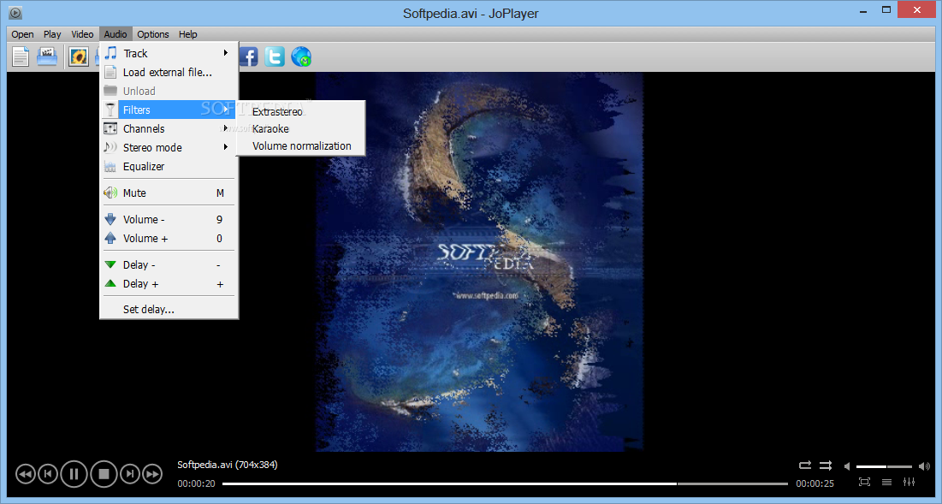Expand the Filters submenu entry
Screen dimensions: 942x504
coord(169,110)
